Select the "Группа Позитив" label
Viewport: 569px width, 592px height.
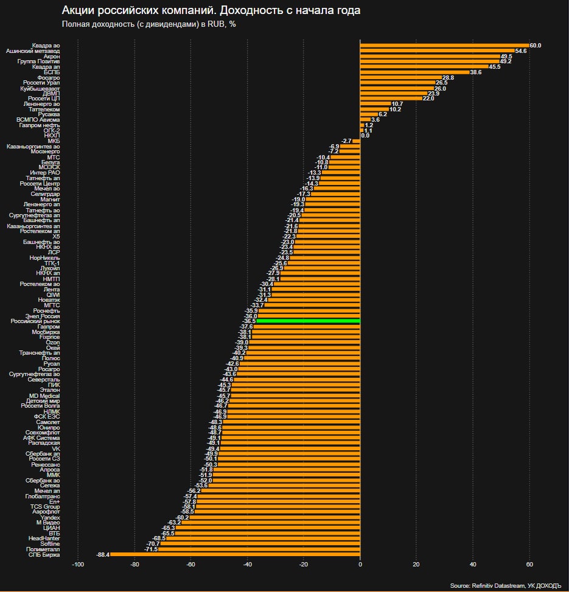click(38, 61)
